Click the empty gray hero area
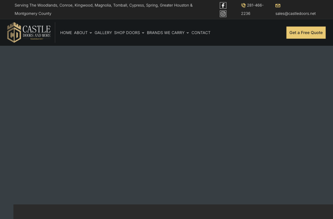This screenshot has height=219, width=333. 166,125
